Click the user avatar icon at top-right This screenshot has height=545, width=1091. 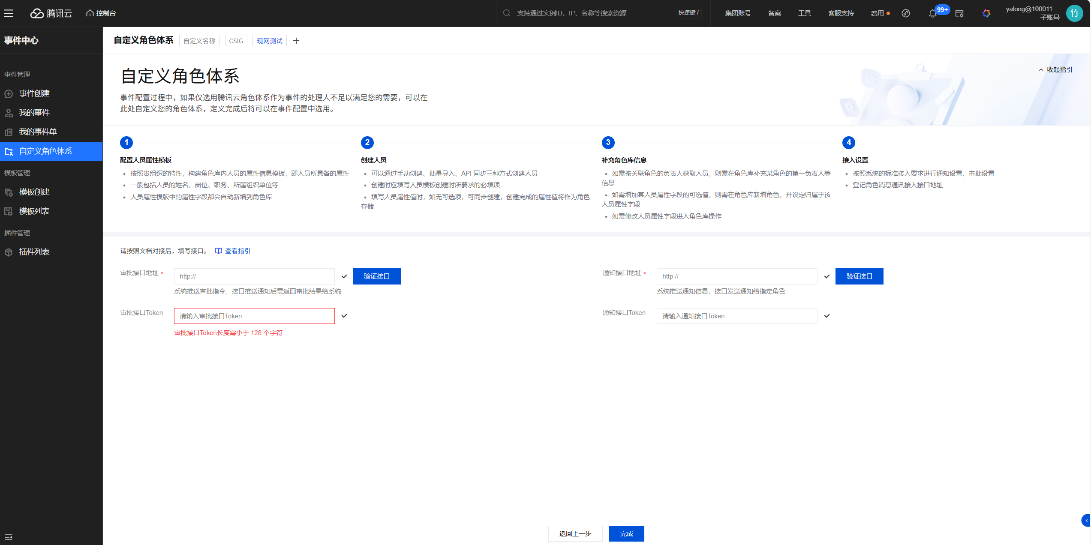[1074, 13]
